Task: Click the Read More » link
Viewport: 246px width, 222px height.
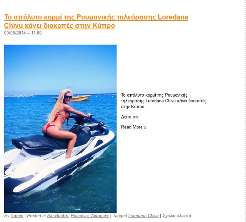Action: pyautogui.click(x=134, y=127)
